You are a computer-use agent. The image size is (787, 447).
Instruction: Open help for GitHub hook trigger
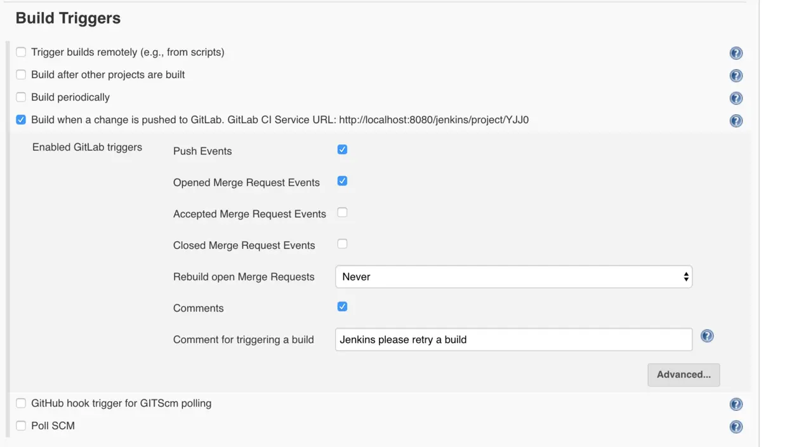736,404
